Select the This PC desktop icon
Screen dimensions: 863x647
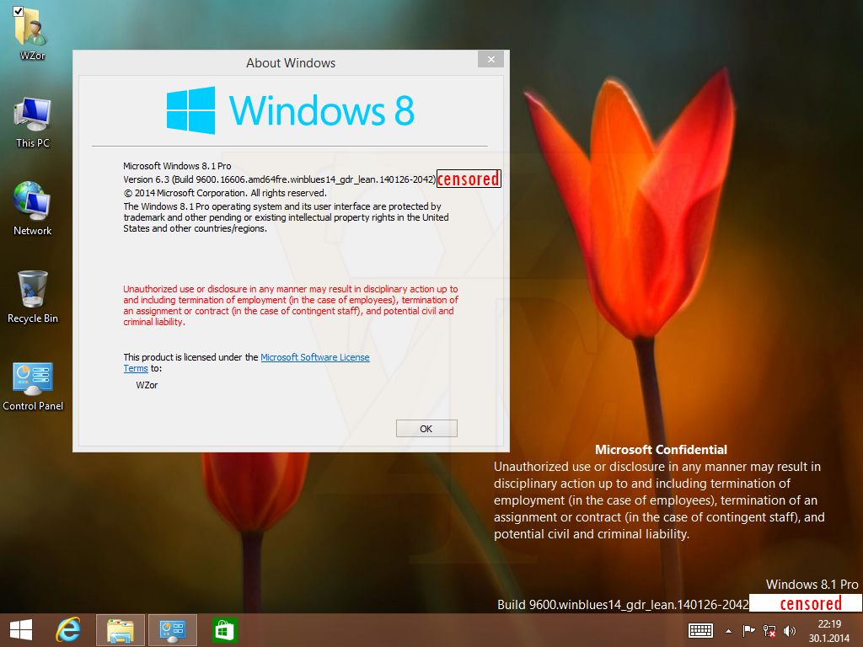[x=33, y=122]
